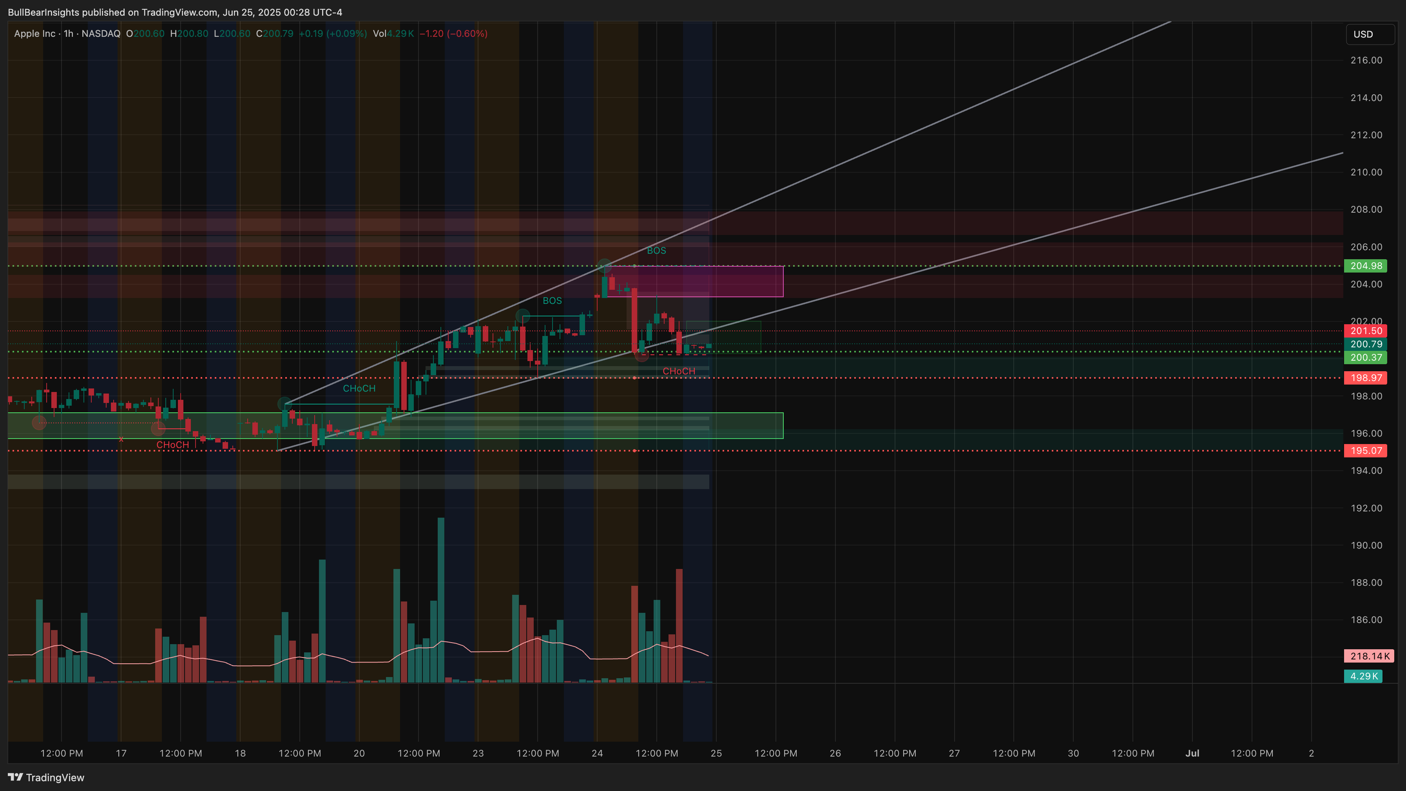
Task: Click the date 23 on the time axis
Action: pos(478,753)
